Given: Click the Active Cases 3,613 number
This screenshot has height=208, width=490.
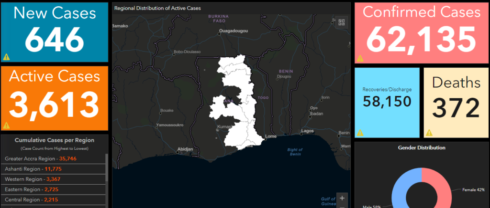Looking at the screenshot, I should (54, 105).
